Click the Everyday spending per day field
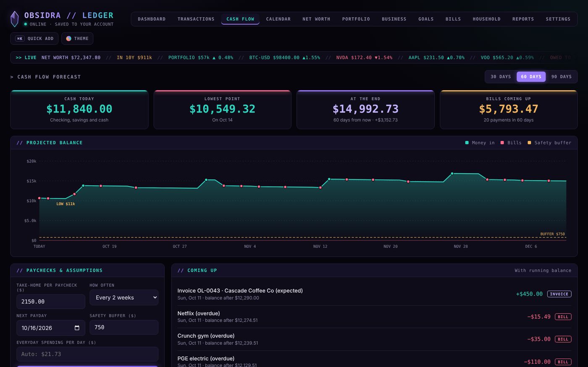This screenshot has height=367, width=588. coord(87,354)
